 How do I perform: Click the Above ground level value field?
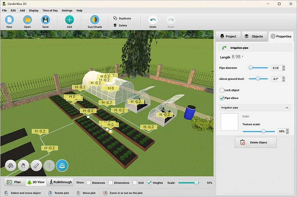[277, 79]
